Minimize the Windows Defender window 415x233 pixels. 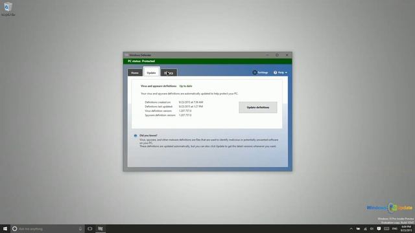click(267, 55)
